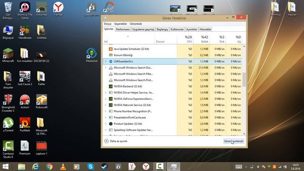Viewport: 304px width, 171px height.
Task: Sort processes by Bellek column
Action: click(201, 39)
